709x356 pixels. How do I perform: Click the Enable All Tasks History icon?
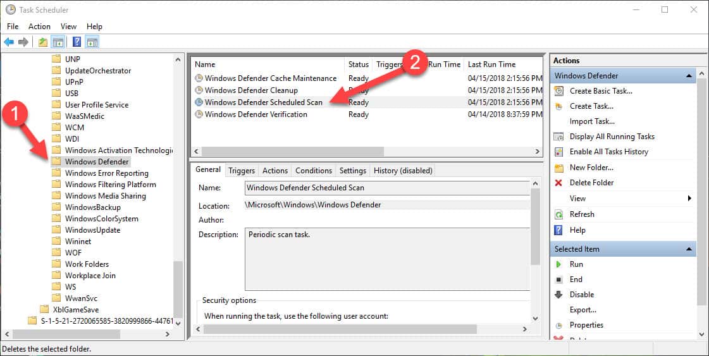click(559, 152)
